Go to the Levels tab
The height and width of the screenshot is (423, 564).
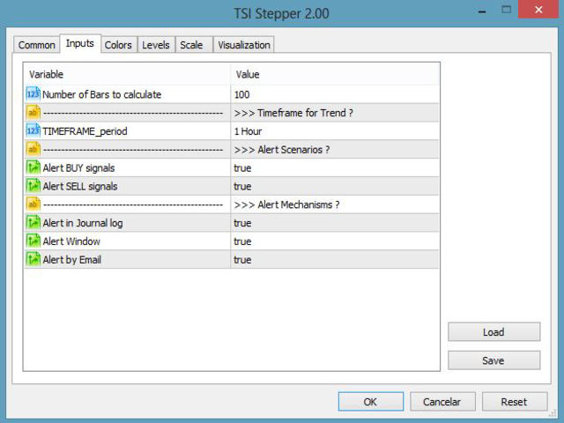pyautogui.click(x=156, y=45)
